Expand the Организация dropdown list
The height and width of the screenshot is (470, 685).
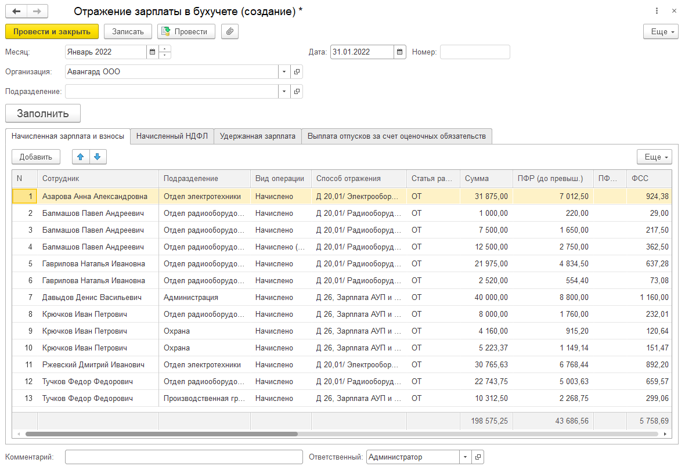(284, 72)
